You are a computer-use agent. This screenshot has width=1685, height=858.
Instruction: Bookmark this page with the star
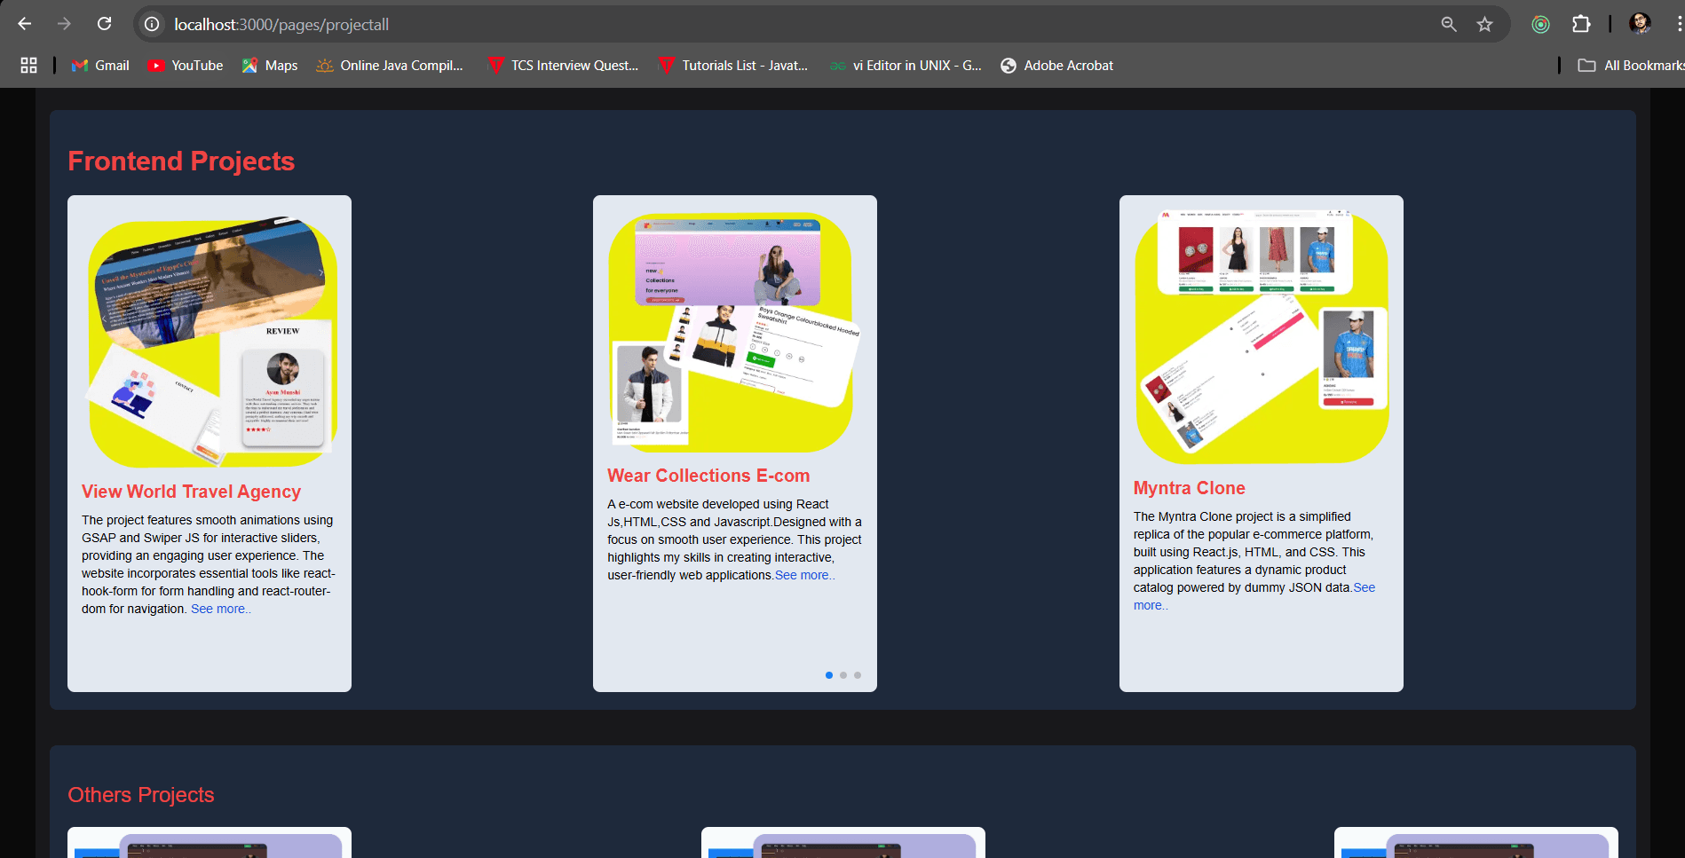click(x=1485, y=24)
